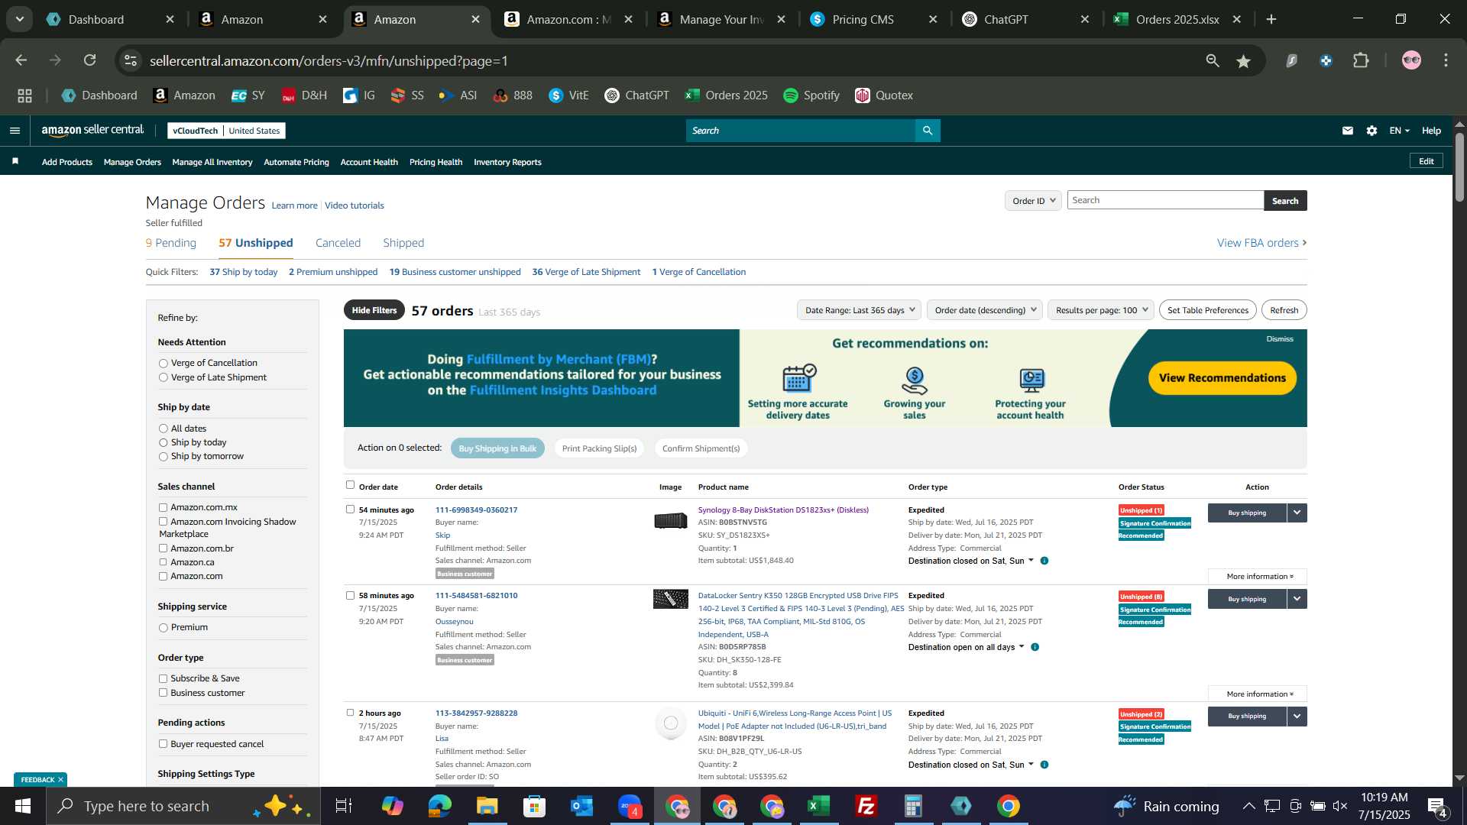Open File Explorer from the taskbar
This screenshot has width=1467, height=825.
(487, 806)
